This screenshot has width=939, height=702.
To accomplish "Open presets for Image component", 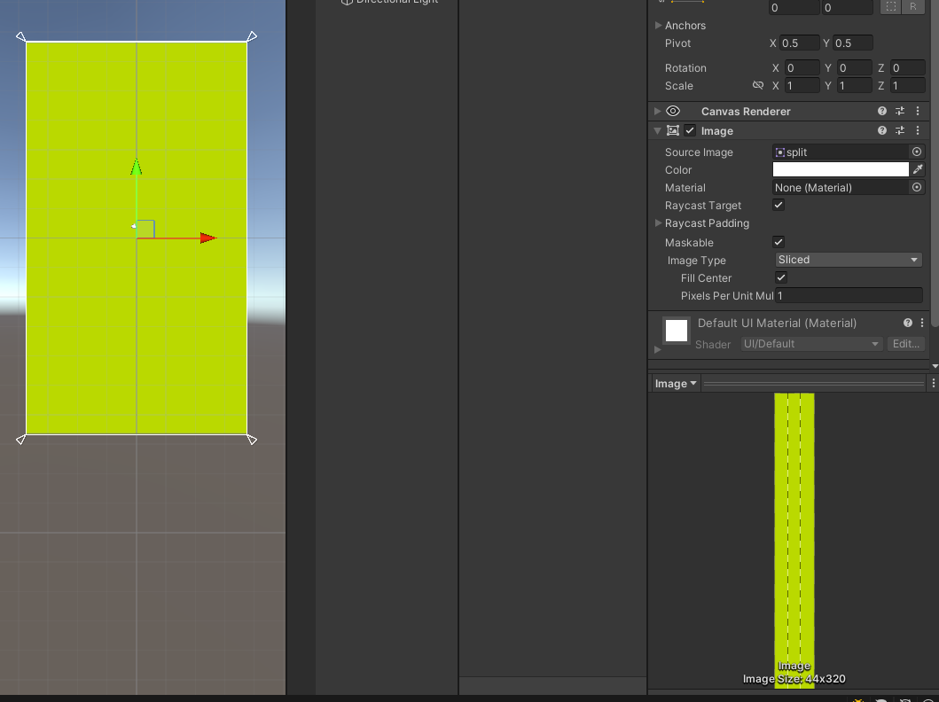I will tap(900, 130).
